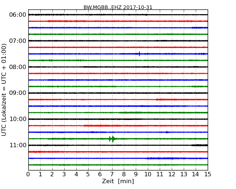The height and width of the screenshot is (189, 236).
Task: Click the x-axis tick label 10
Action: (148, 174)
